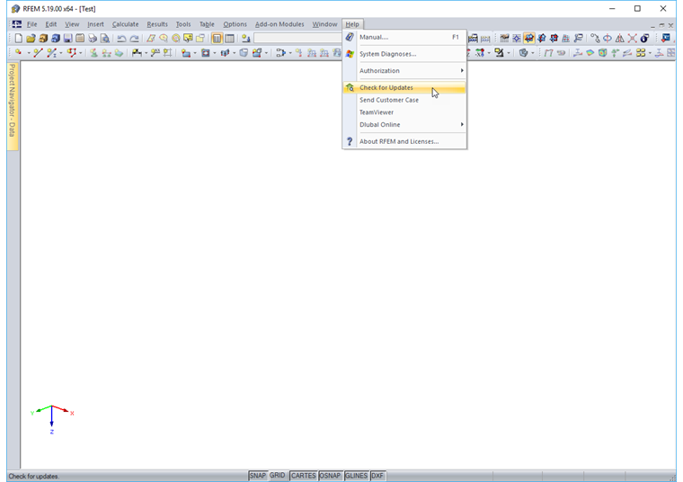This screenshot has height=482, width=683.
Task: Click the colored surface results icon
Action: tap(590, 53)
